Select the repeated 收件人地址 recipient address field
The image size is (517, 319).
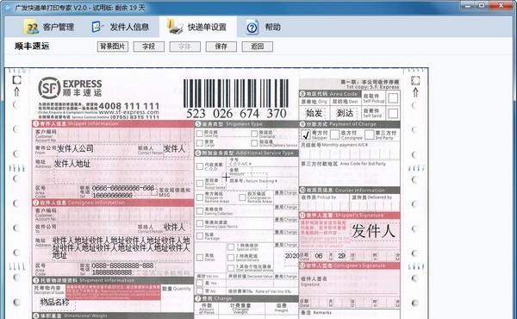(121, 247)
